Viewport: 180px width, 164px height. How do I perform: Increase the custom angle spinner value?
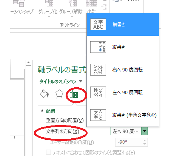145,141
